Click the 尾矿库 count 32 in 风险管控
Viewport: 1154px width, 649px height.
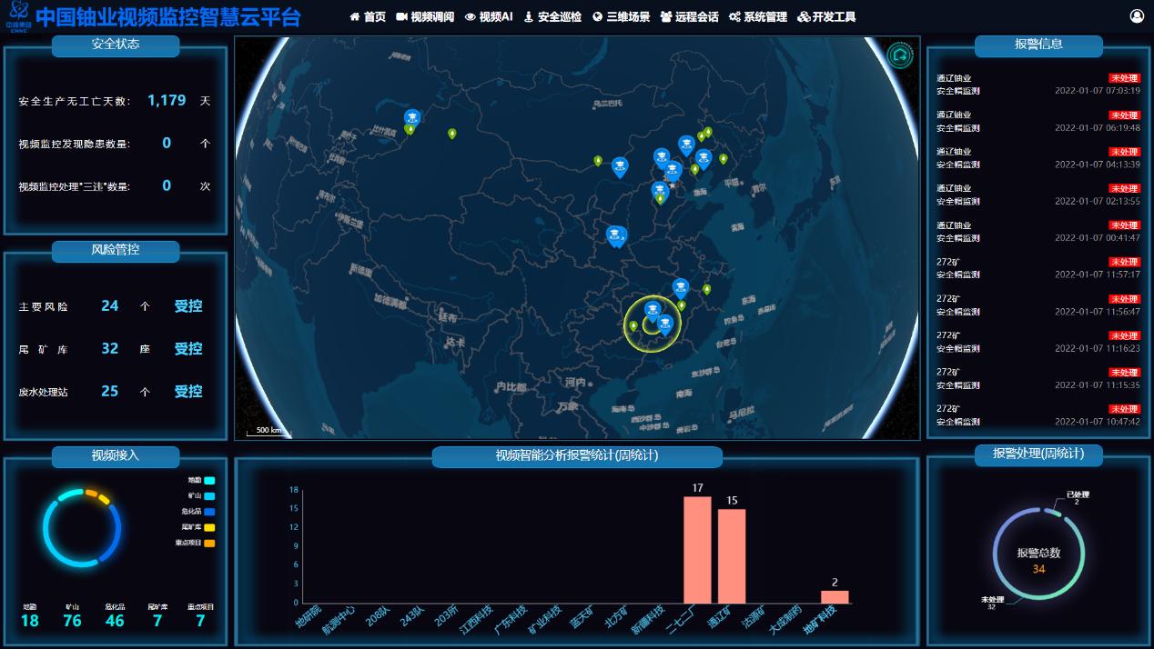click(110, 349)
